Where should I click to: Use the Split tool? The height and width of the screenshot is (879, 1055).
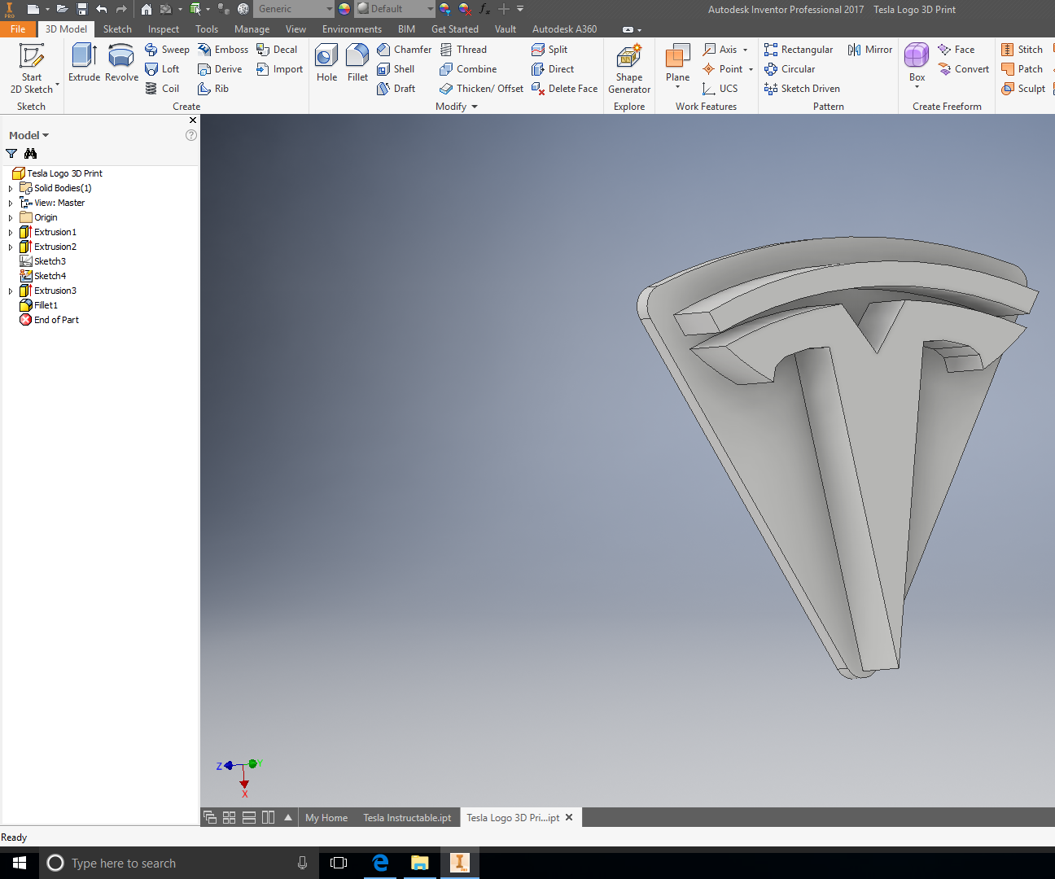pos(549,50)
